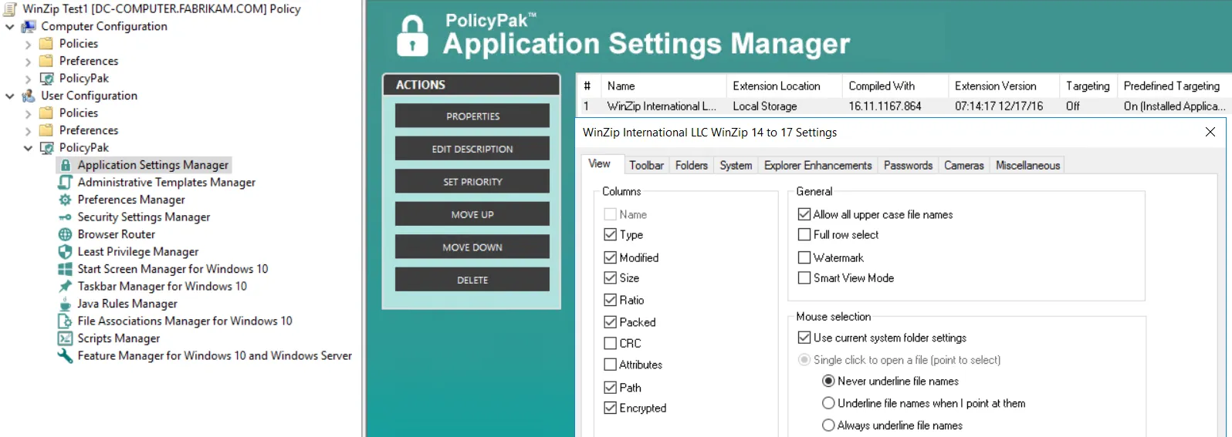Click the Start Screen Manager Windows logo icon
The height and width of the screenshot is (437, 1232).
pyautogui.click(x=66, y=269)
